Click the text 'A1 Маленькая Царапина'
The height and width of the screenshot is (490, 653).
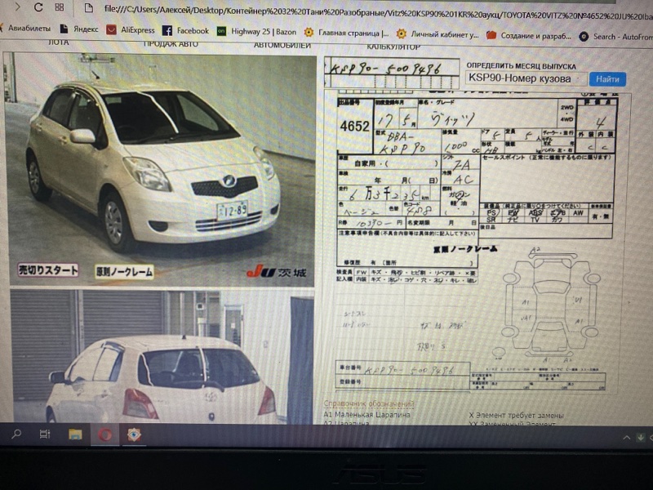(x=366, y=415)
